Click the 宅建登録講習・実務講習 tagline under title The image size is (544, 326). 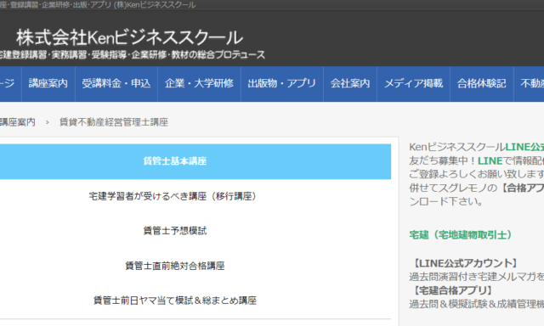click(133, 54)
